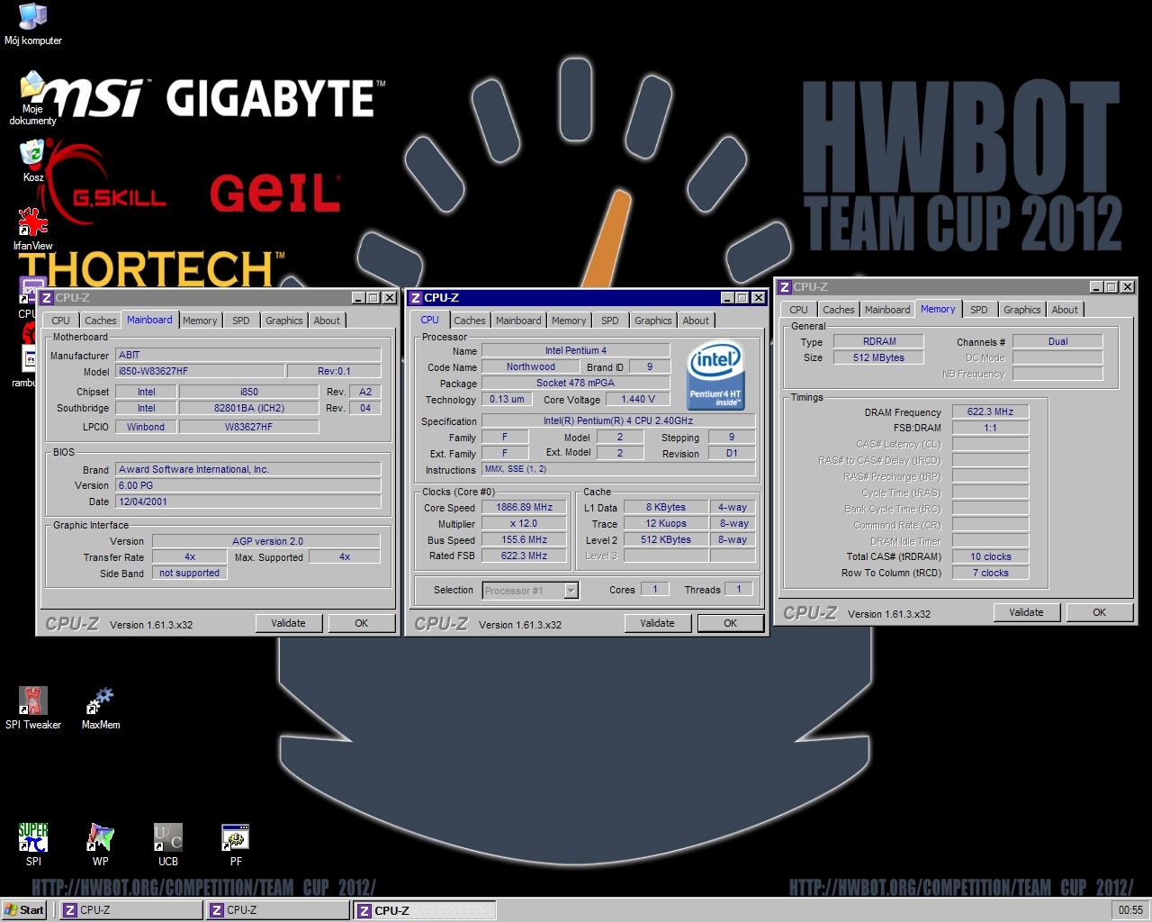
Task: Open SPD tab in the middle CPU window
Action: pos(610,321)
